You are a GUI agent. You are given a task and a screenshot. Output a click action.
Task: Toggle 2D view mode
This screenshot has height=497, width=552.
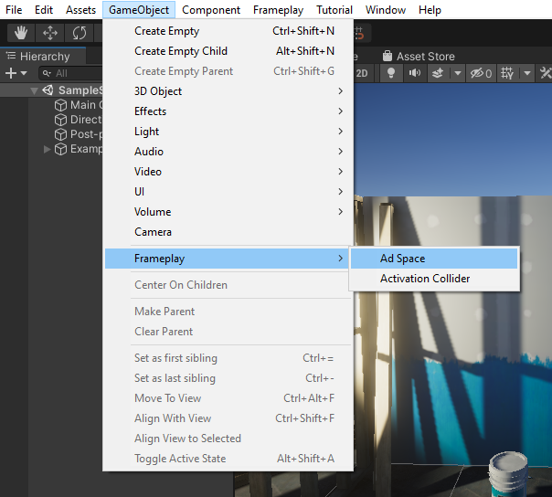362,73
